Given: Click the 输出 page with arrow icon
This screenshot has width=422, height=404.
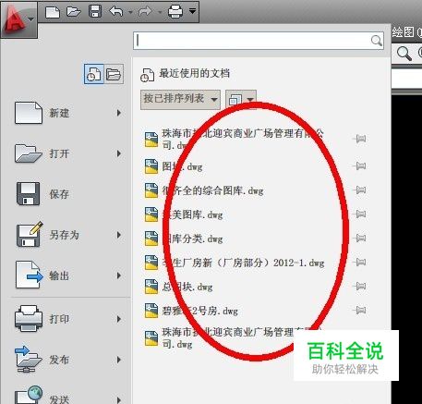Looking at the screenshot, I should pos(29,275).
